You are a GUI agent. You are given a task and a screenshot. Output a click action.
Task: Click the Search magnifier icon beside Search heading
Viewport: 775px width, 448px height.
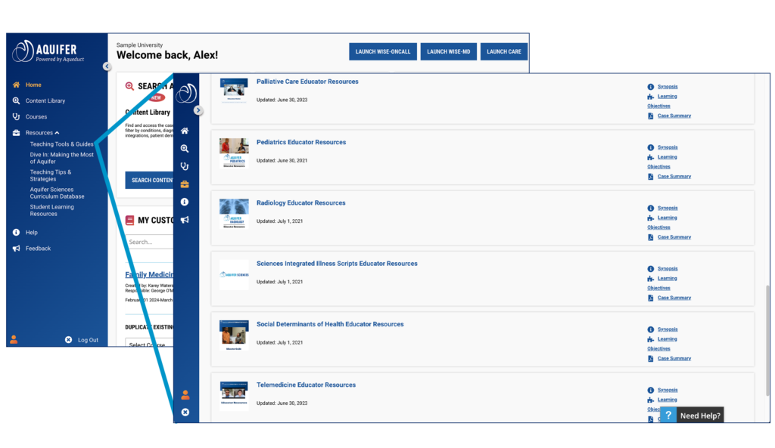tap(129, 86)
